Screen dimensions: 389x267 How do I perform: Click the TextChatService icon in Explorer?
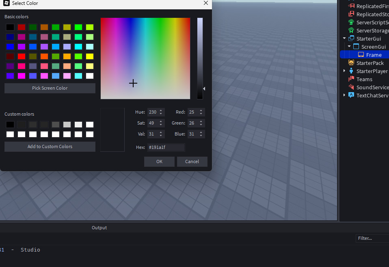click(x=351, y=95)
